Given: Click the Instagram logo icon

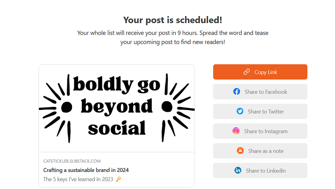Looking at the screenshot, I should 236,131.
